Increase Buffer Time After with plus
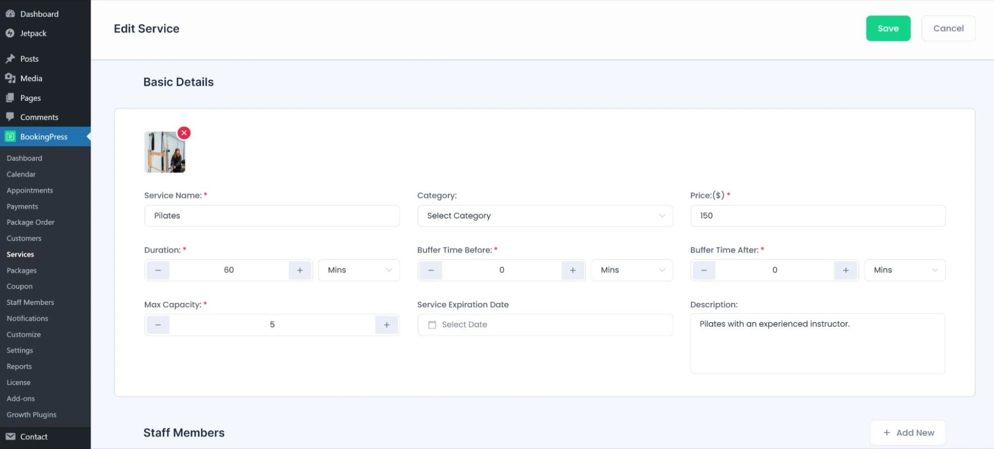994x449 pixels. tap(846, 270)
